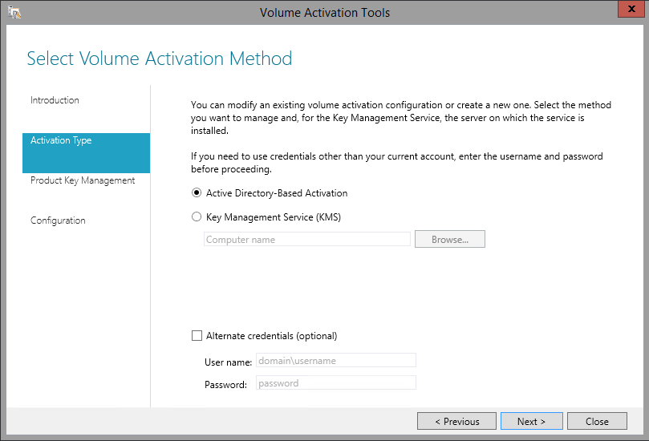Click the < Previous button

pos(456,421)
